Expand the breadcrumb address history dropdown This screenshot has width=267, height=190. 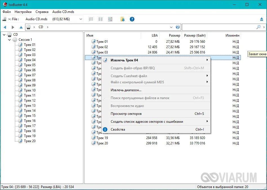171,27
